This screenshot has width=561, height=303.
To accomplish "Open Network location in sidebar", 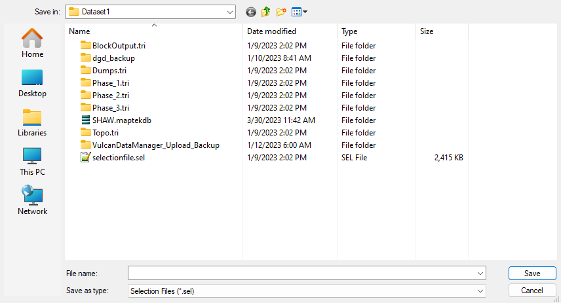I will (33, 201).
